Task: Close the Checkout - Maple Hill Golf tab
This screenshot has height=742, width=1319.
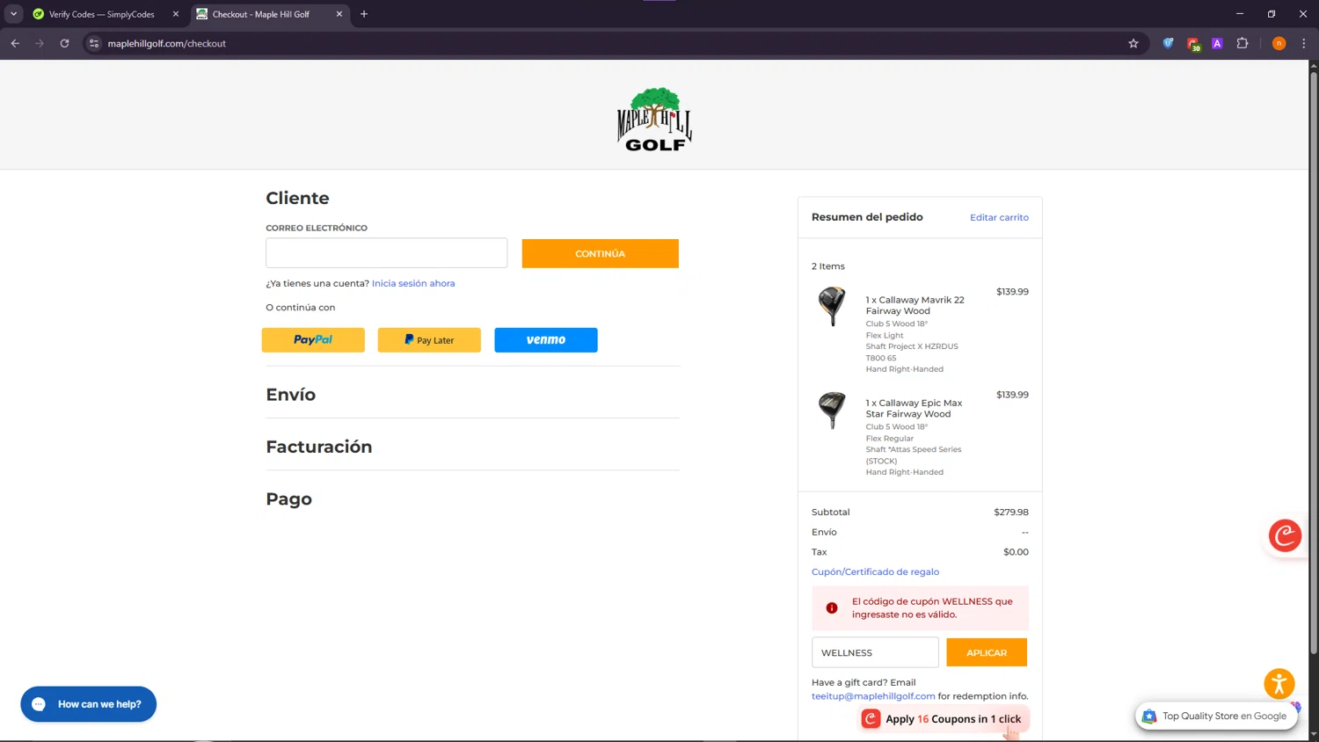Action: point(339,14)
